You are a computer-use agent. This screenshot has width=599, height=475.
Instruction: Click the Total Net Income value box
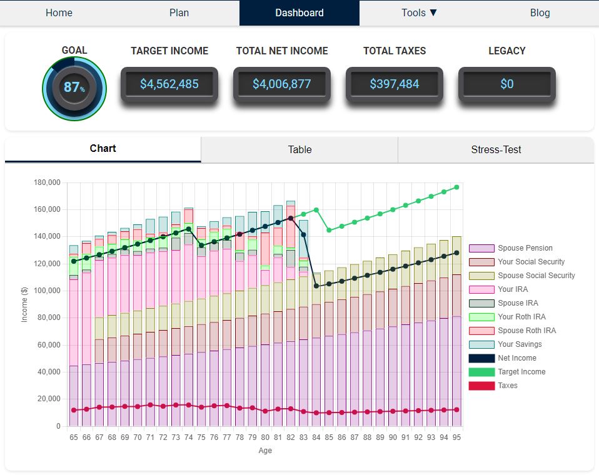[x=282, y=84]
